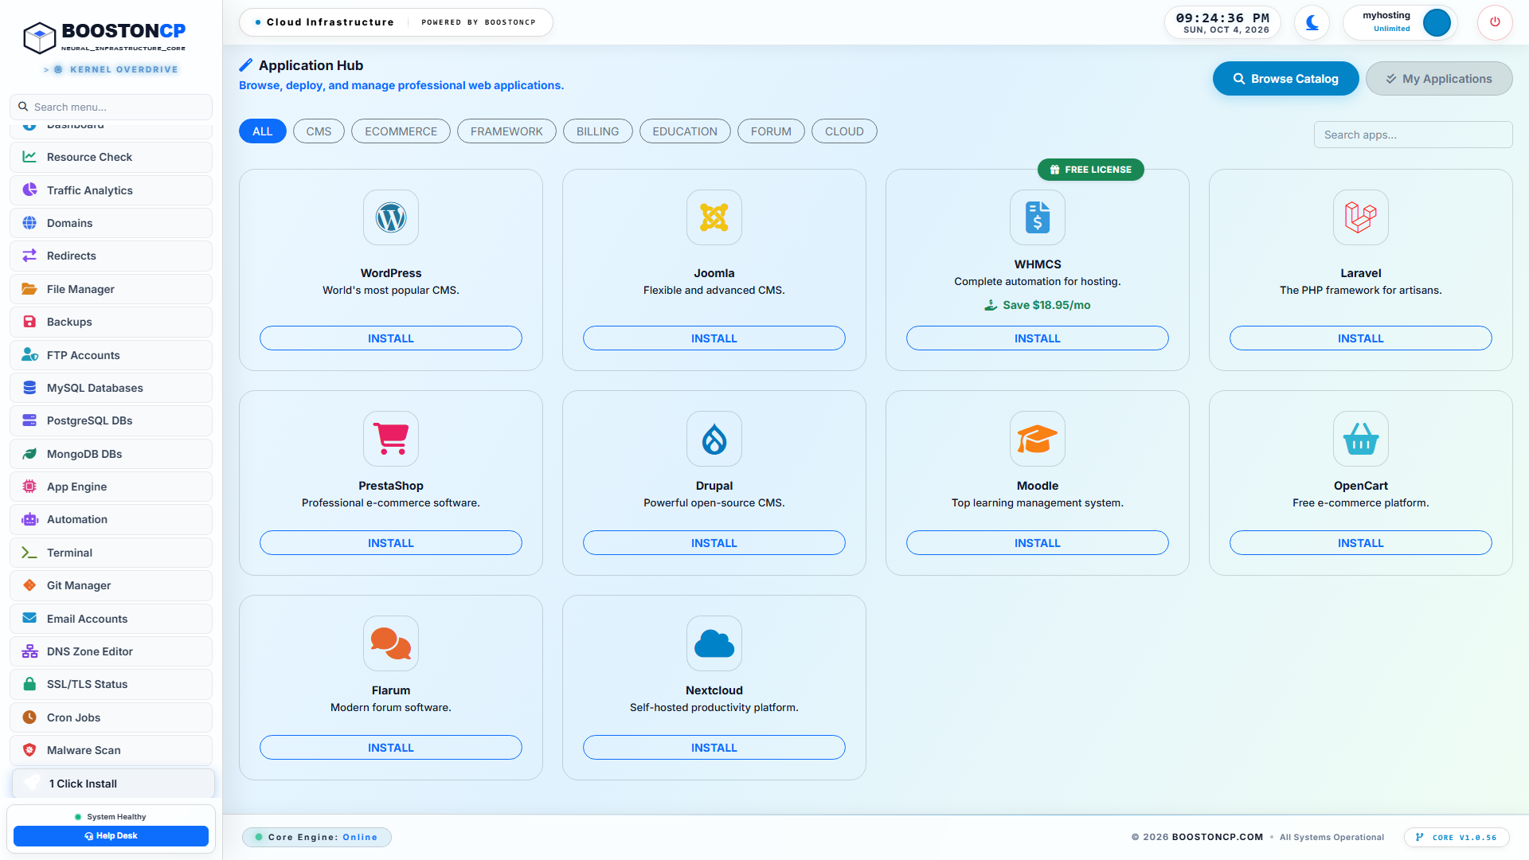The width and height of the screenshot is (1529, 860).
Task: Open Terminal in sidebar
Action: (x=111, y=553)
